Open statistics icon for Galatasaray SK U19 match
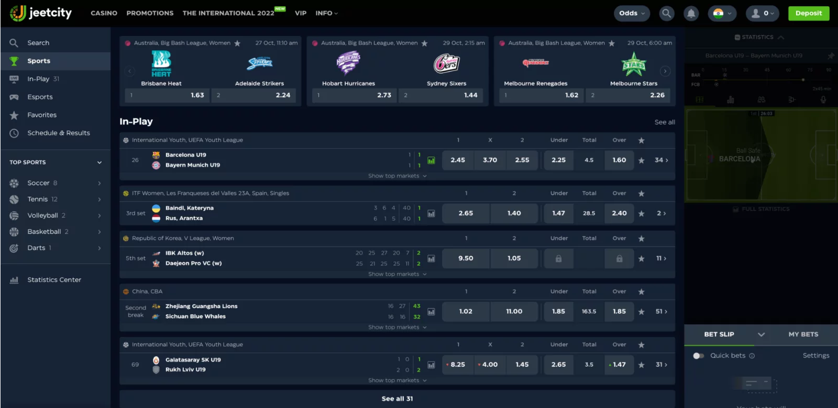Viewport: 838px width, 408px height. click(x=431, y=365)
